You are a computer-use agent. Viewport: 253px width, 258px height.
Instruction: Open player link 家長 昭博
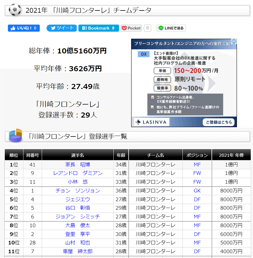coord(78,165)
